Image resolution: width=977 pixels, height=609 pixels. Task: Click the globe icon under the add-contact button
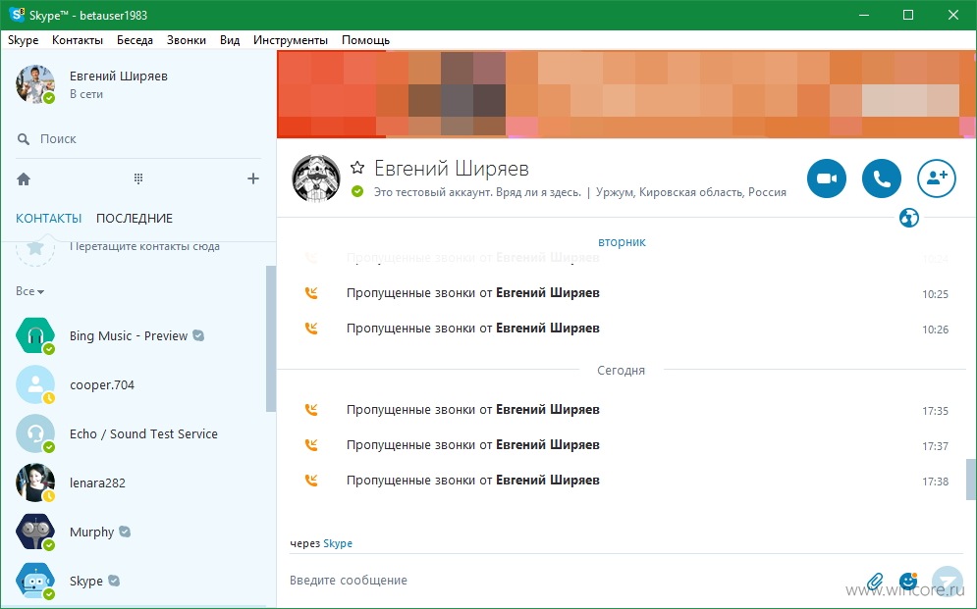909,219
